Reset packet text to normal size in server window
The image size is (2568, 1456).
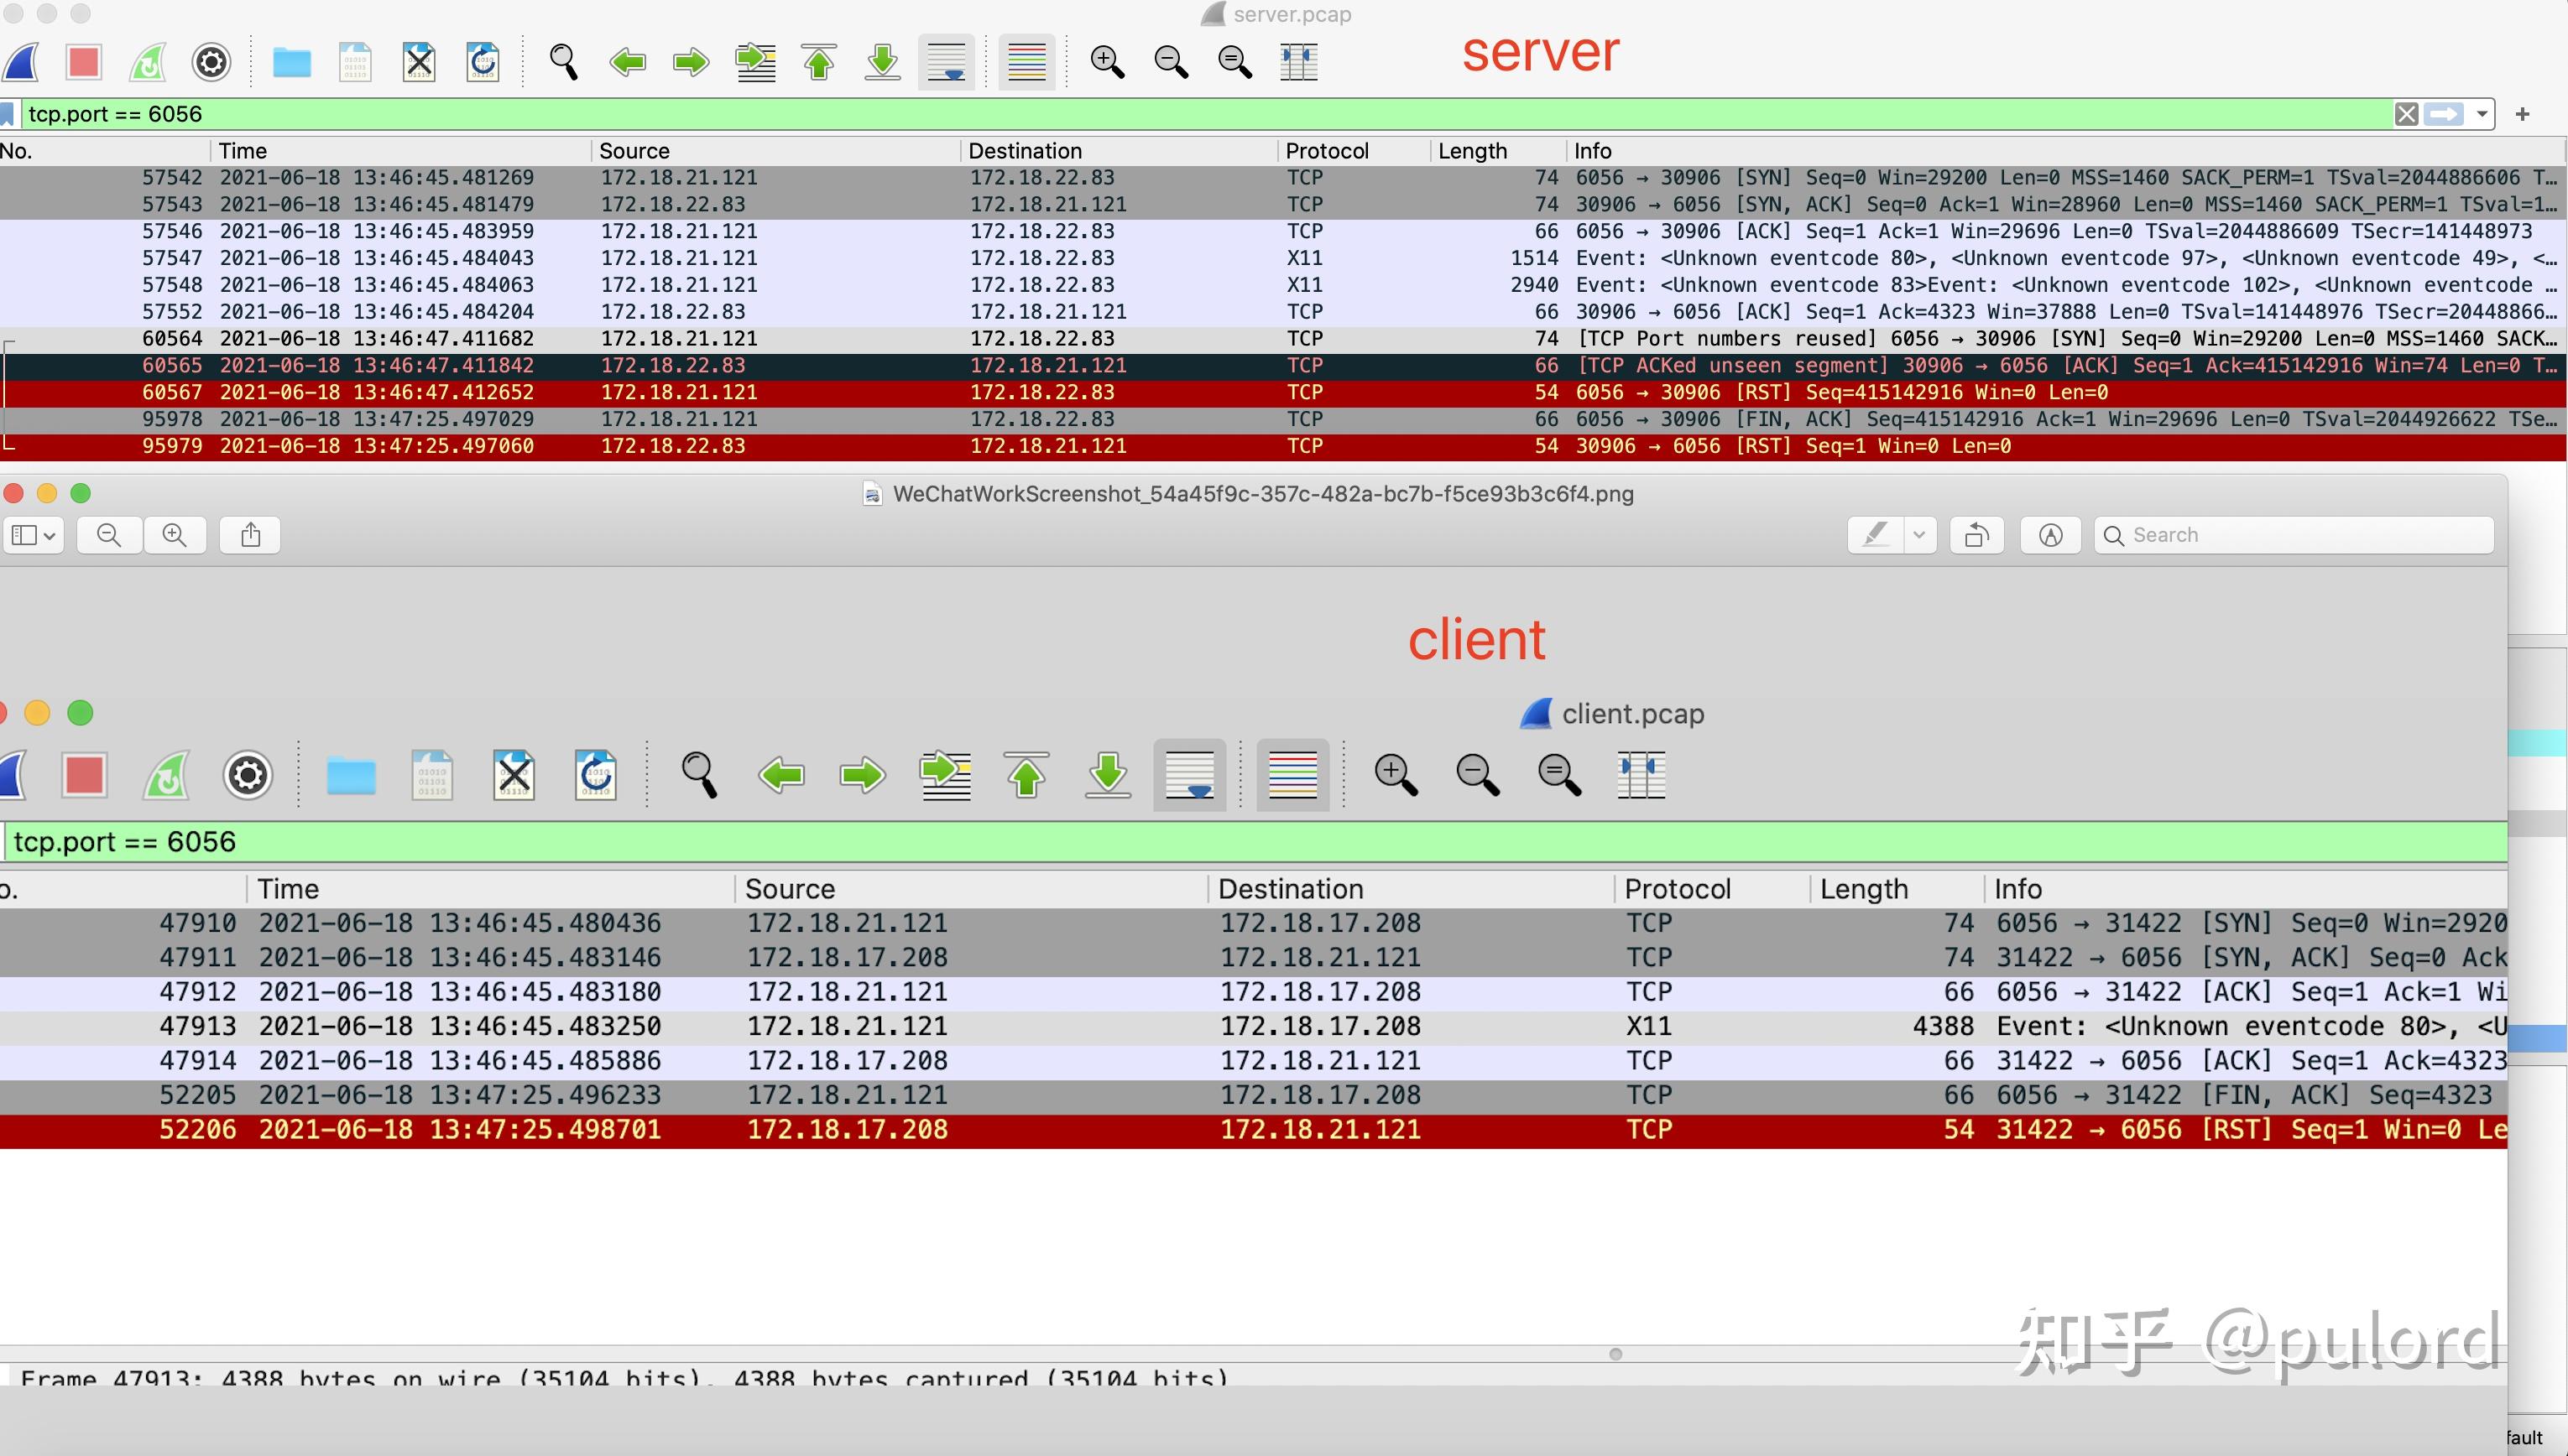[x=1235, y=62]
